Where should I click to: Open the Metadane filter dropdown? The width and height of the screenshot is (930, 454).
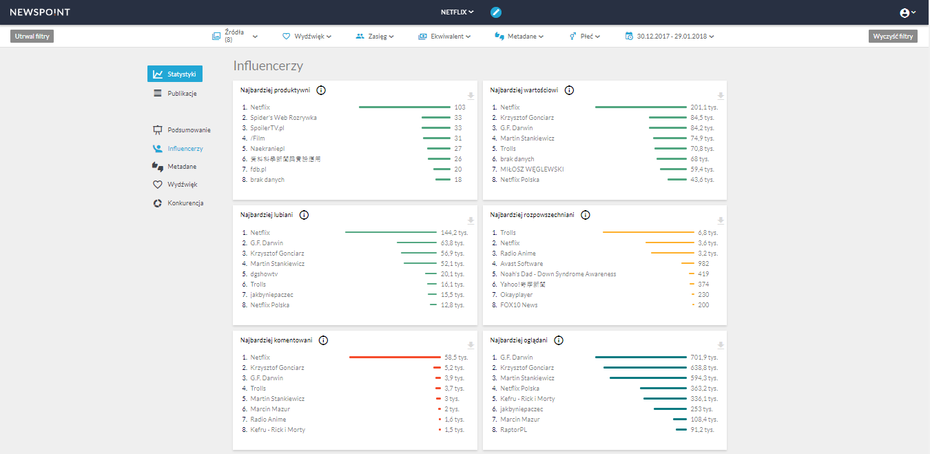tap(519, 37)
